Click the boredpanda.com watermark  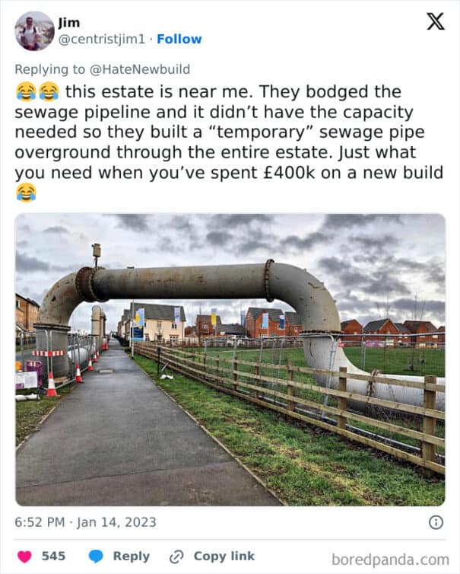(x=390, y=560)
